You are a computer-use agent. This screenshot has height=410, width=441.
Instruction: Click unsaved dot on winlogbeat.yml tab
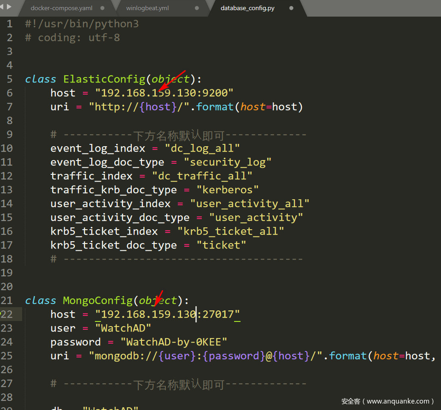(197, 8)
